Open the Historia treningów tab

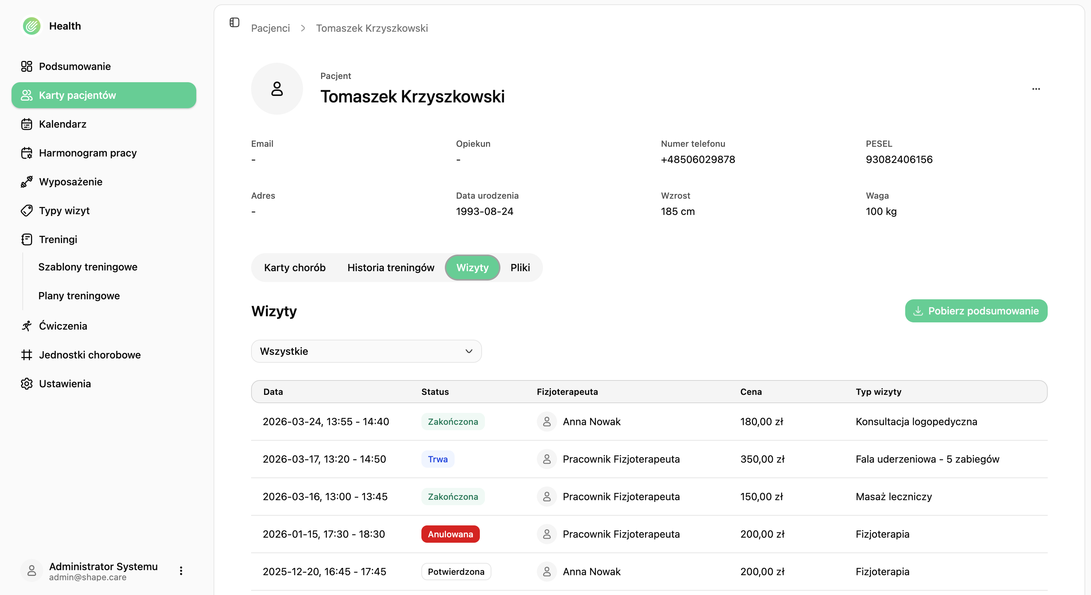(x=390, y=268)
